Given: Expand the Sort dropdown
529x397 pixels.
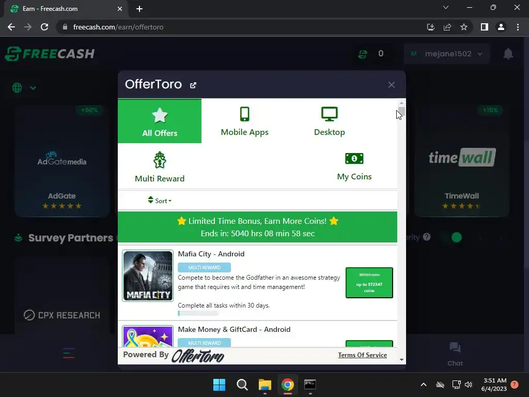Looking at the screenshot, I should pyautogui.click(x=160, y=201).
